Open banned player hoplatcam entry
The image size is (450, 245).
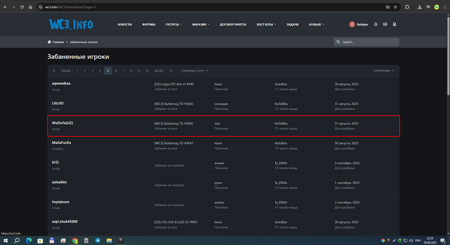tap(60, 202)
